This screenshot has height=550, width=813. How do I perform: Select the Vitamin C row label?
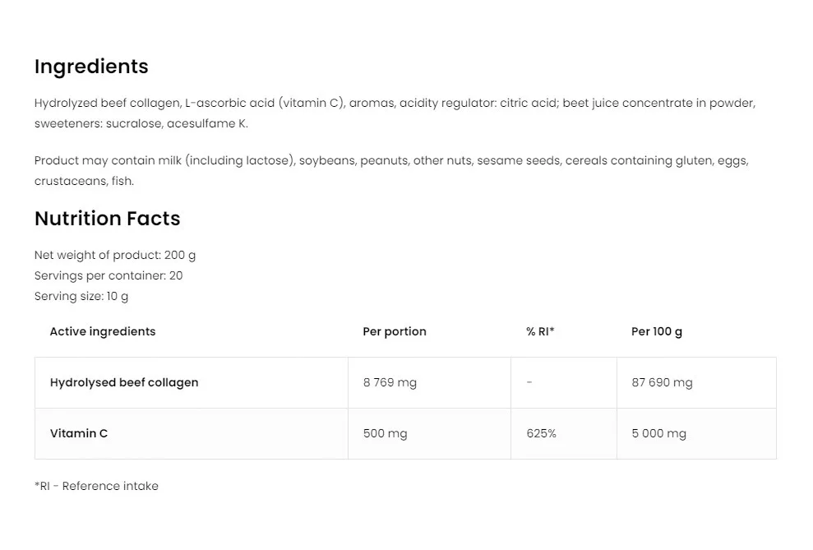point(79,433)
